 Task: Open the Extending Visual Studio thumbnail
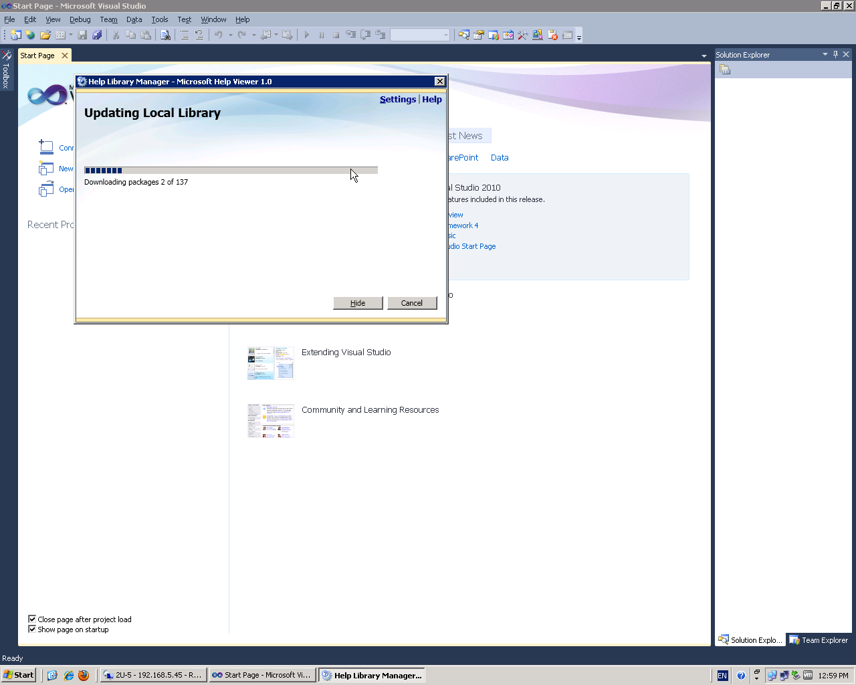(271, 363)
